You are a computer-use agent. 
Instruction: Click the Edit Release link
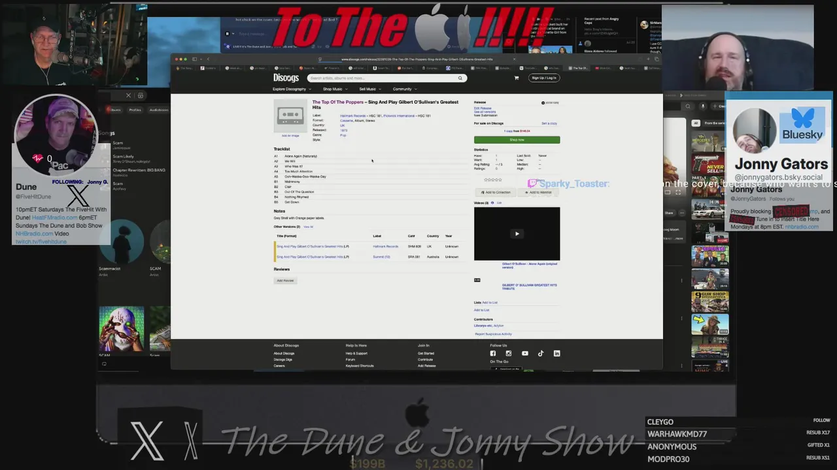[x=483, y=108]
